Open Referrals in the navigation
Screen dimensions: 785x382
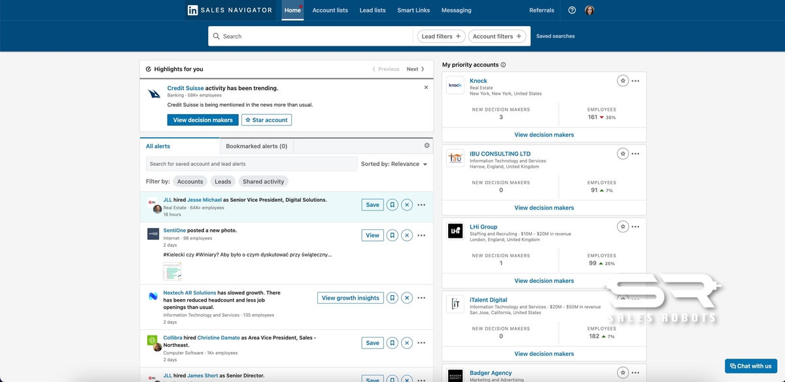[x=542, y=10]
